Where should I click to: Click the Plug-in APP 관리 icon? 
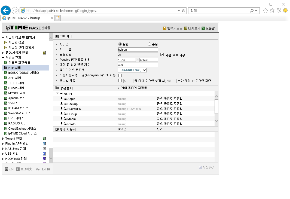point(44,144)
